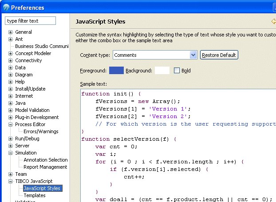
Task: Expand the Ant preferences node
Action: click(x=10, y=40)
